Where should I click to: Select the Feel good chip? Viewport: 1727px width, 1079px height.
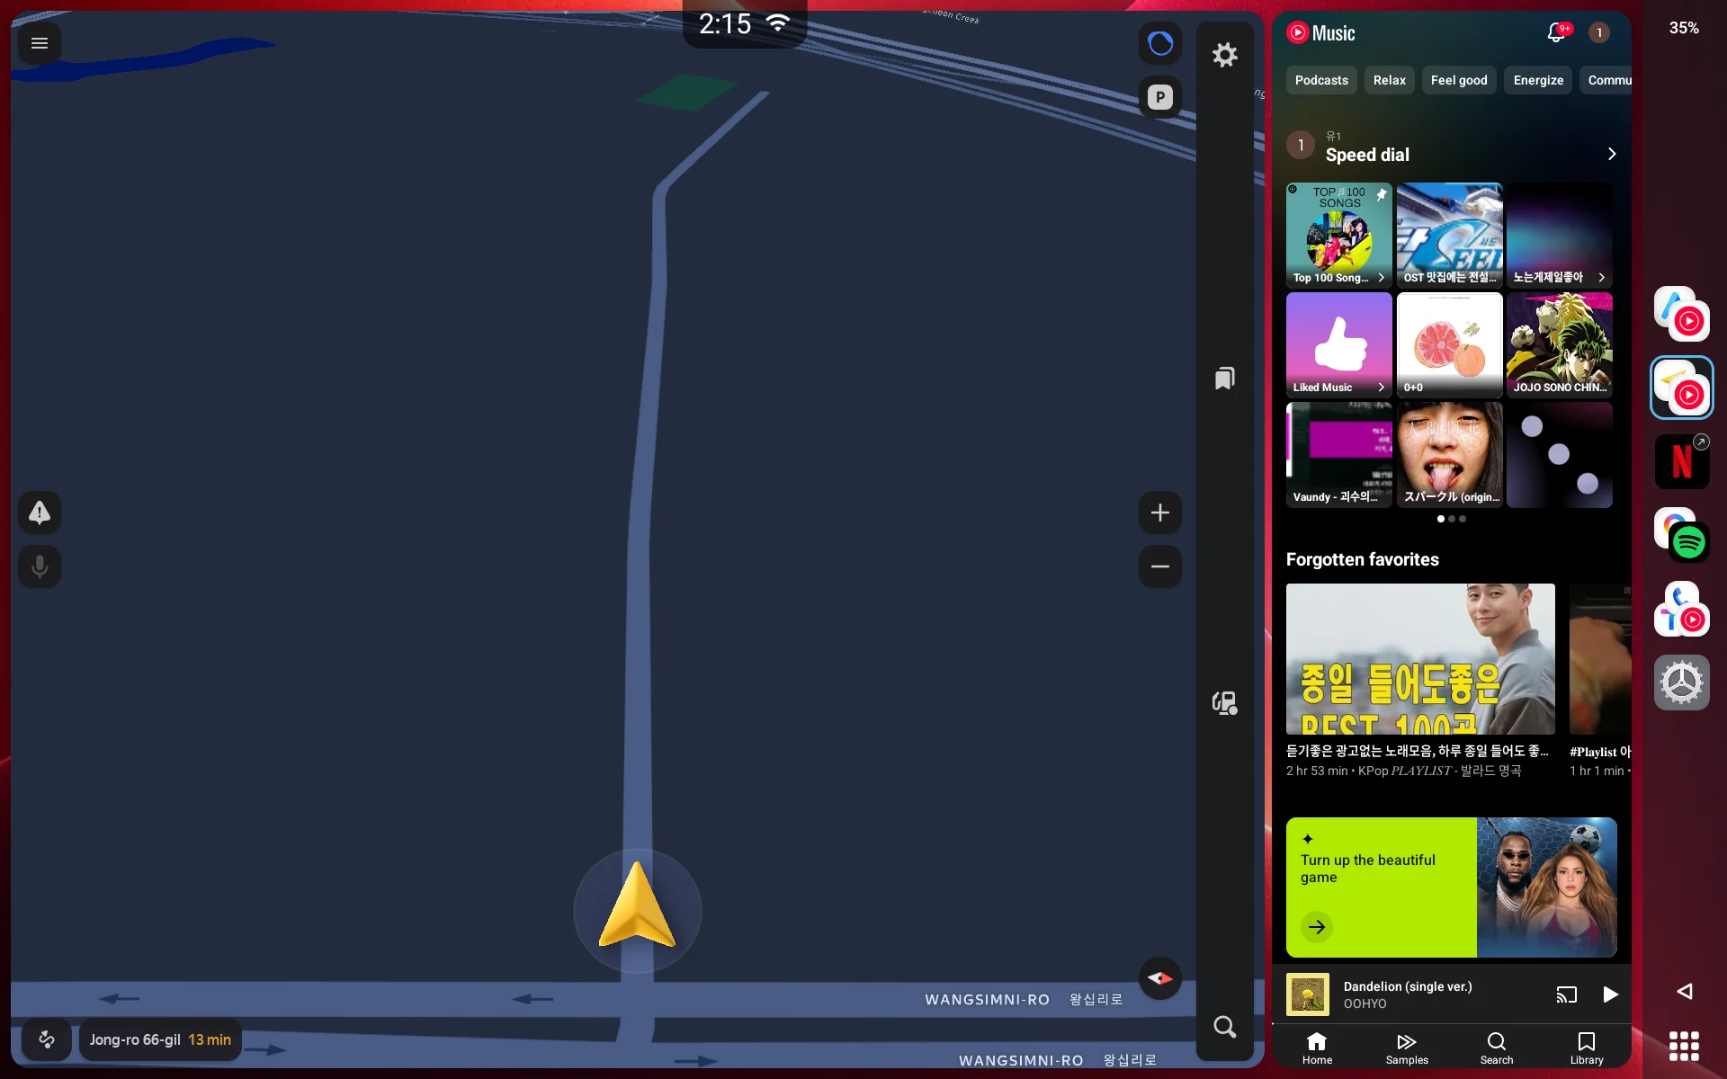(1459, 80)
